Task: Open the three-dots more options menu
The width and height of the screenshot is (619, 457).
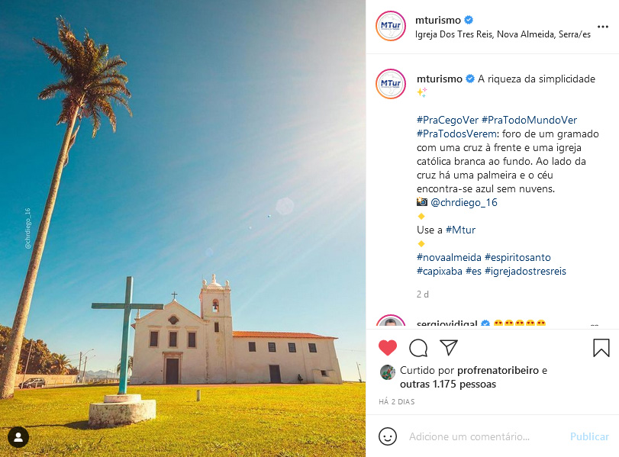Action: [603, 27]
